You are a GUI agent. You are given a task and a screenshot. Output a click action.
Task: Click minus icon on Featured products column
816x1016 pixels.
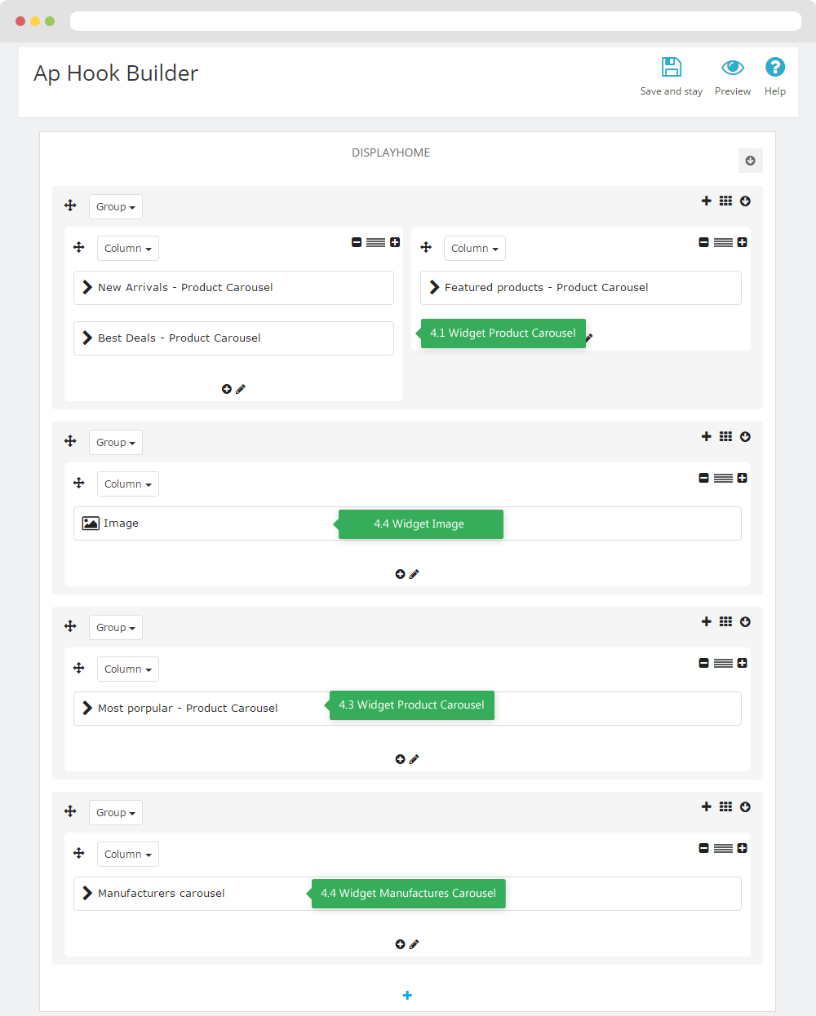click(x=703, y=242)
